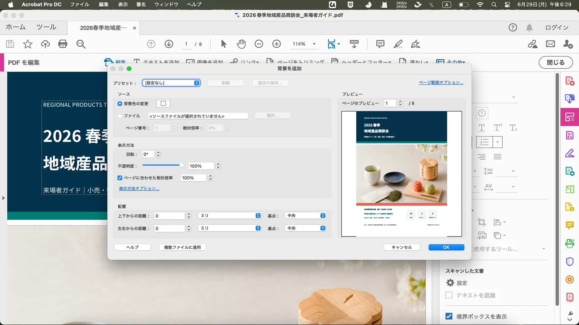Select the ファイル source radio button
Image resolution: width=579 pixels, height=325 pixels.
click(120, 116)
